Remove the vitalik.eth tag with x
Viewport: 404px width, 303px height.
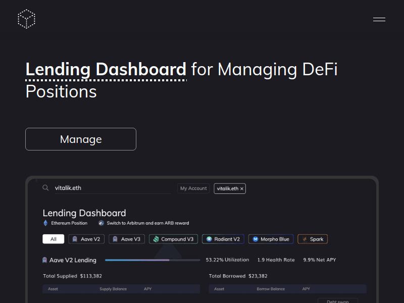pyautogui.click(x=242, y=188)
